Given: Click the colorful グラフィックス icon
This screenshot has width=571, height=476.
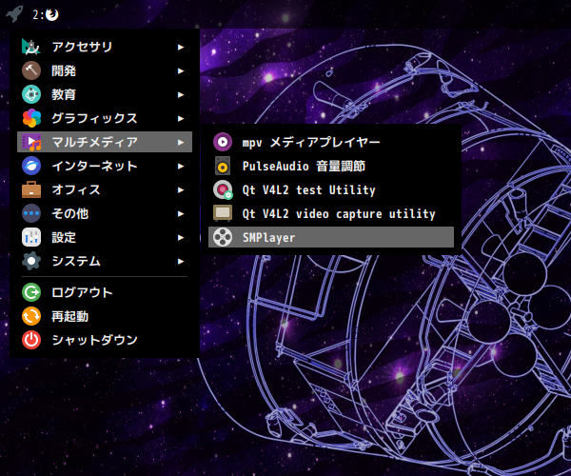Looking at the screenshot, I should (31, 118).
